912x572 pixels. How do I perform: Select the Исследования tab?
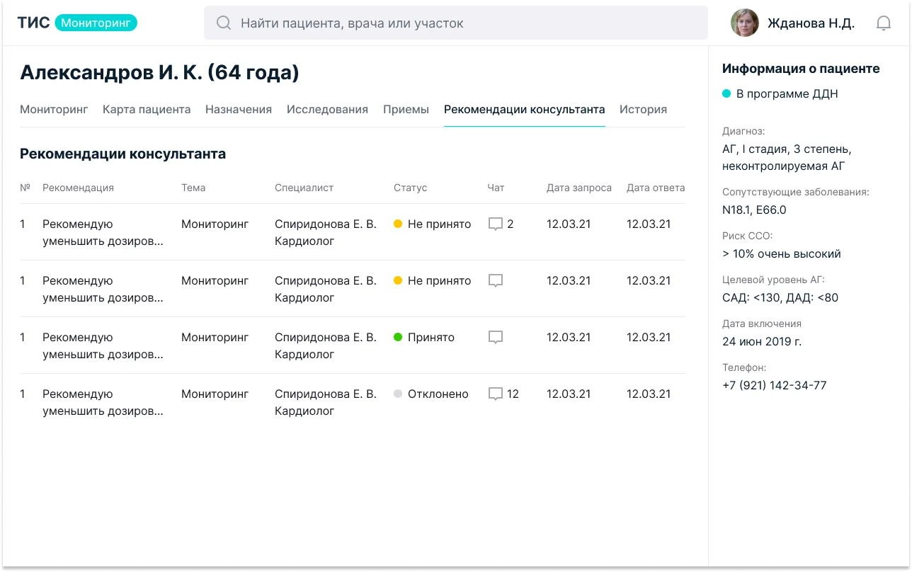[x=327, y=110]
